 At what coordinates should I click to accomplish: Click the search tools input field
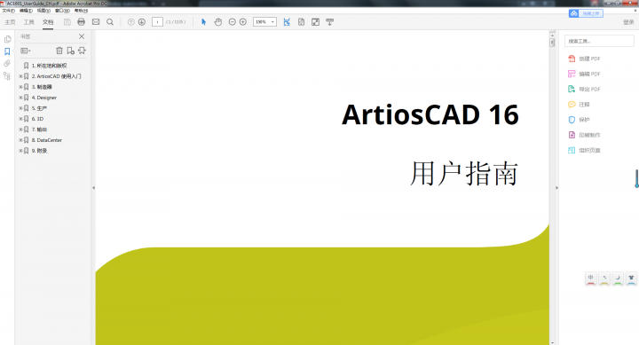(x=599, y=41)
